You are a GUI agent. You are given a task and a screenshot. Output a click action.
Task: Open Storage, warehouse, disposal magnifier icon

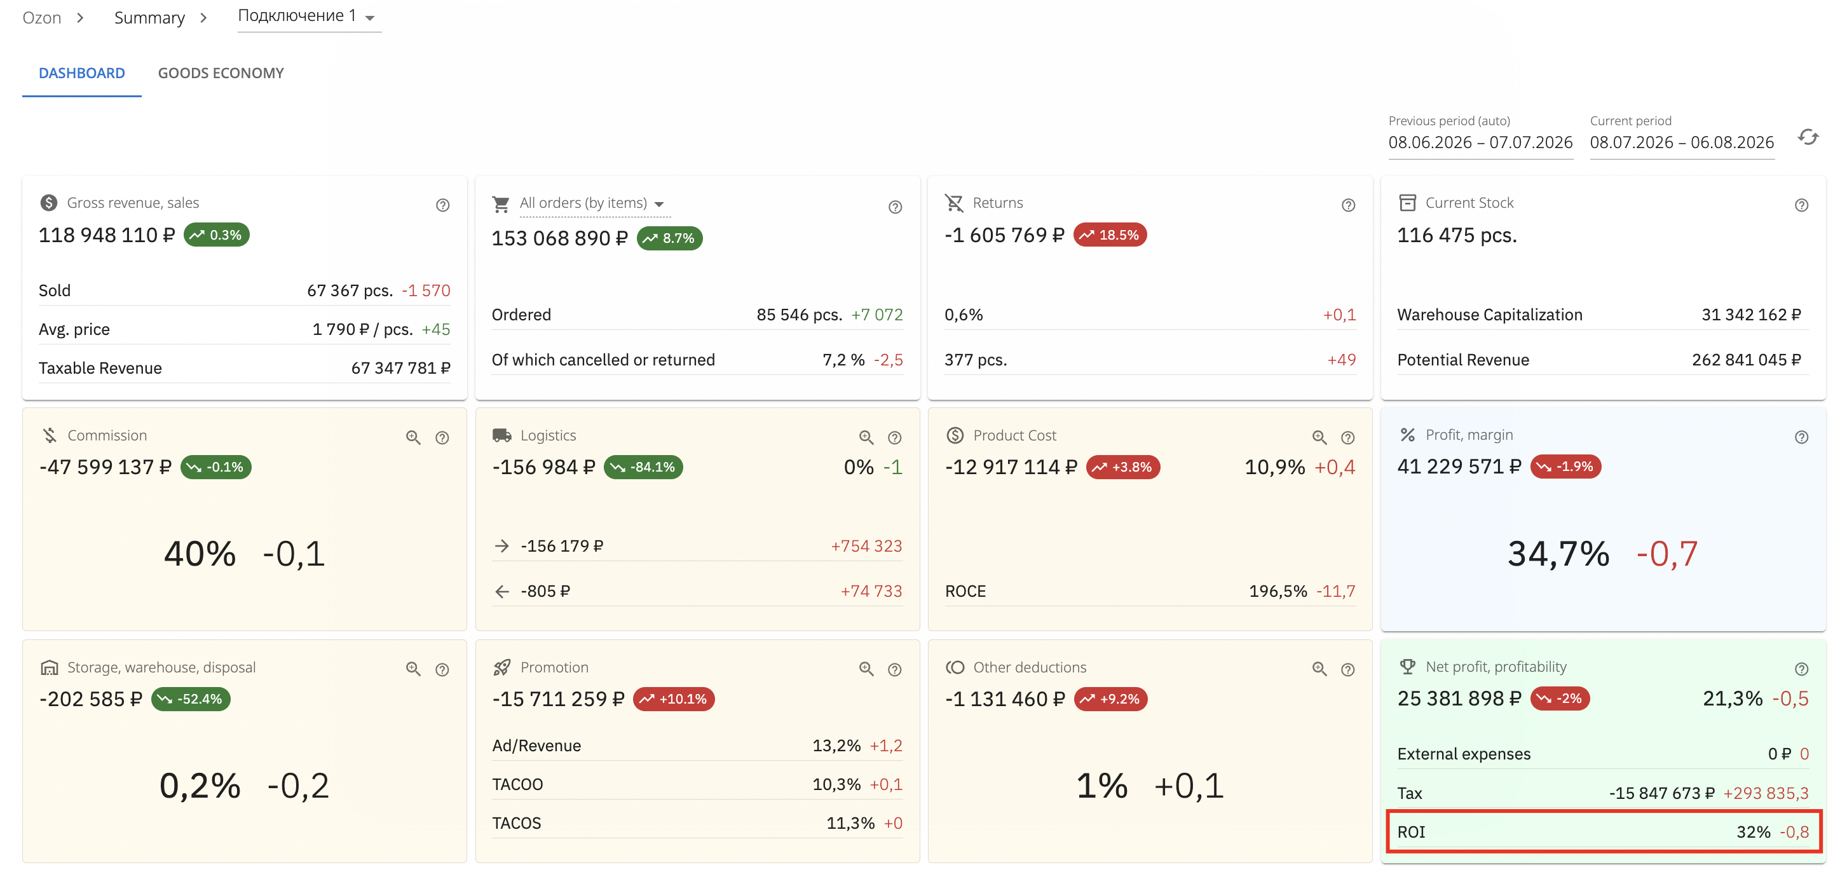click(x=413, y=669)
